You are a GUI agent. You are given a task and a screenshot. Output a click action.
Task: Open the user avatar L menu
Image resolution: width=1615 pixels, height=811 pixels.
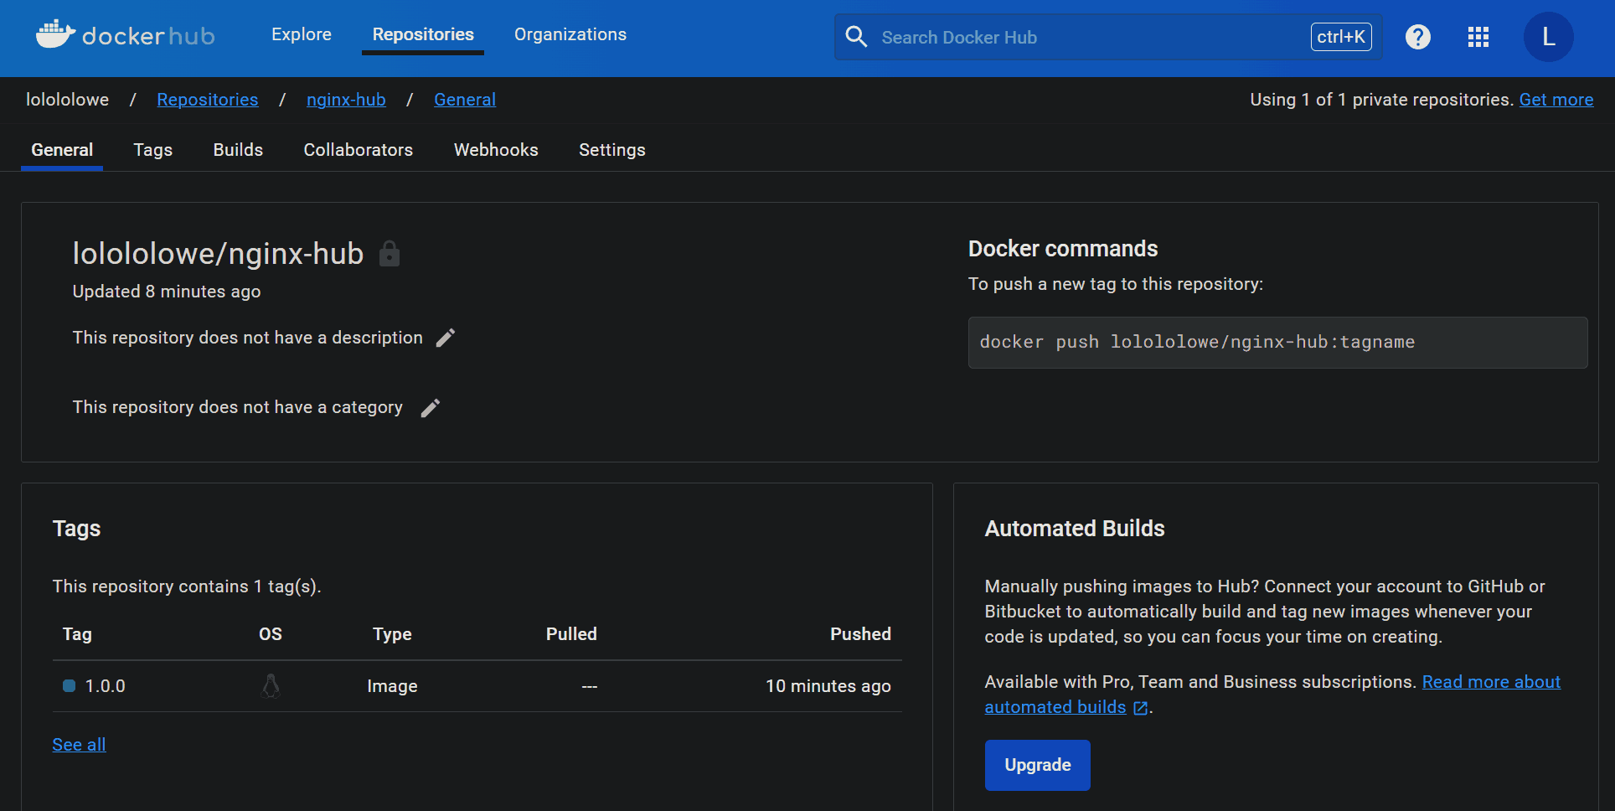tap(1548, 37)
